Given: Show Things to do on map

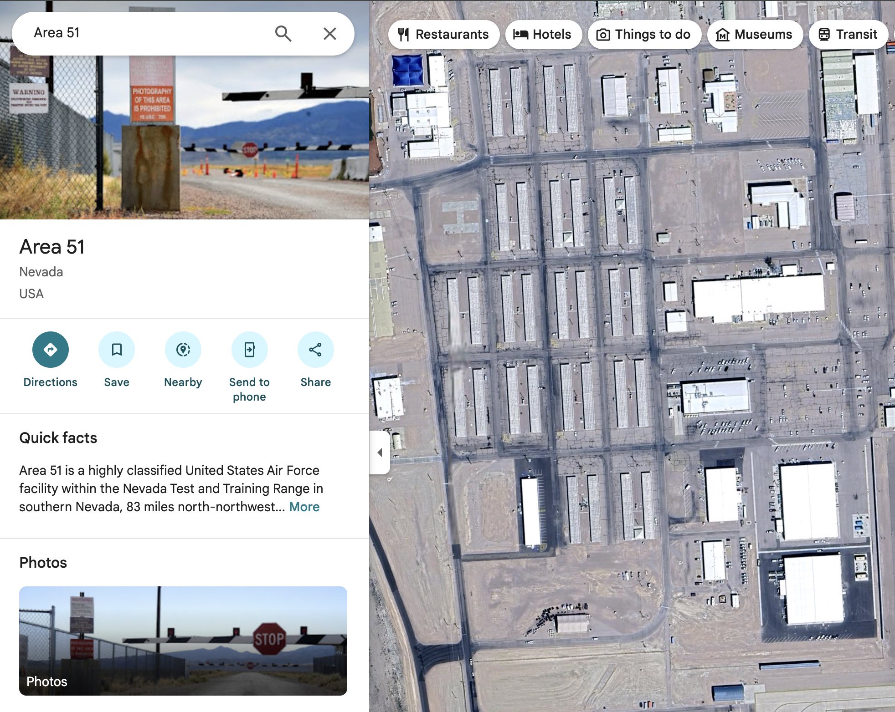Looking at the screenshot, I should 644,34.
